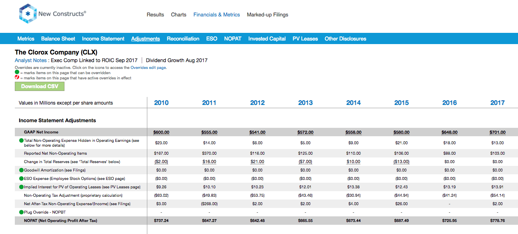518x234 pixels.
Task: Open the Results top navigation item
Action: (155, 15)
